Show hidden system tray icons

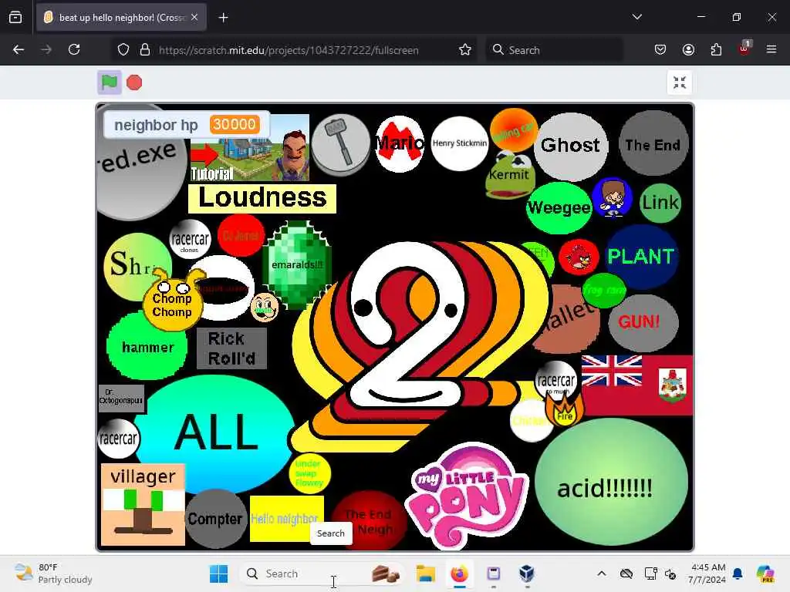coord(602,573)
